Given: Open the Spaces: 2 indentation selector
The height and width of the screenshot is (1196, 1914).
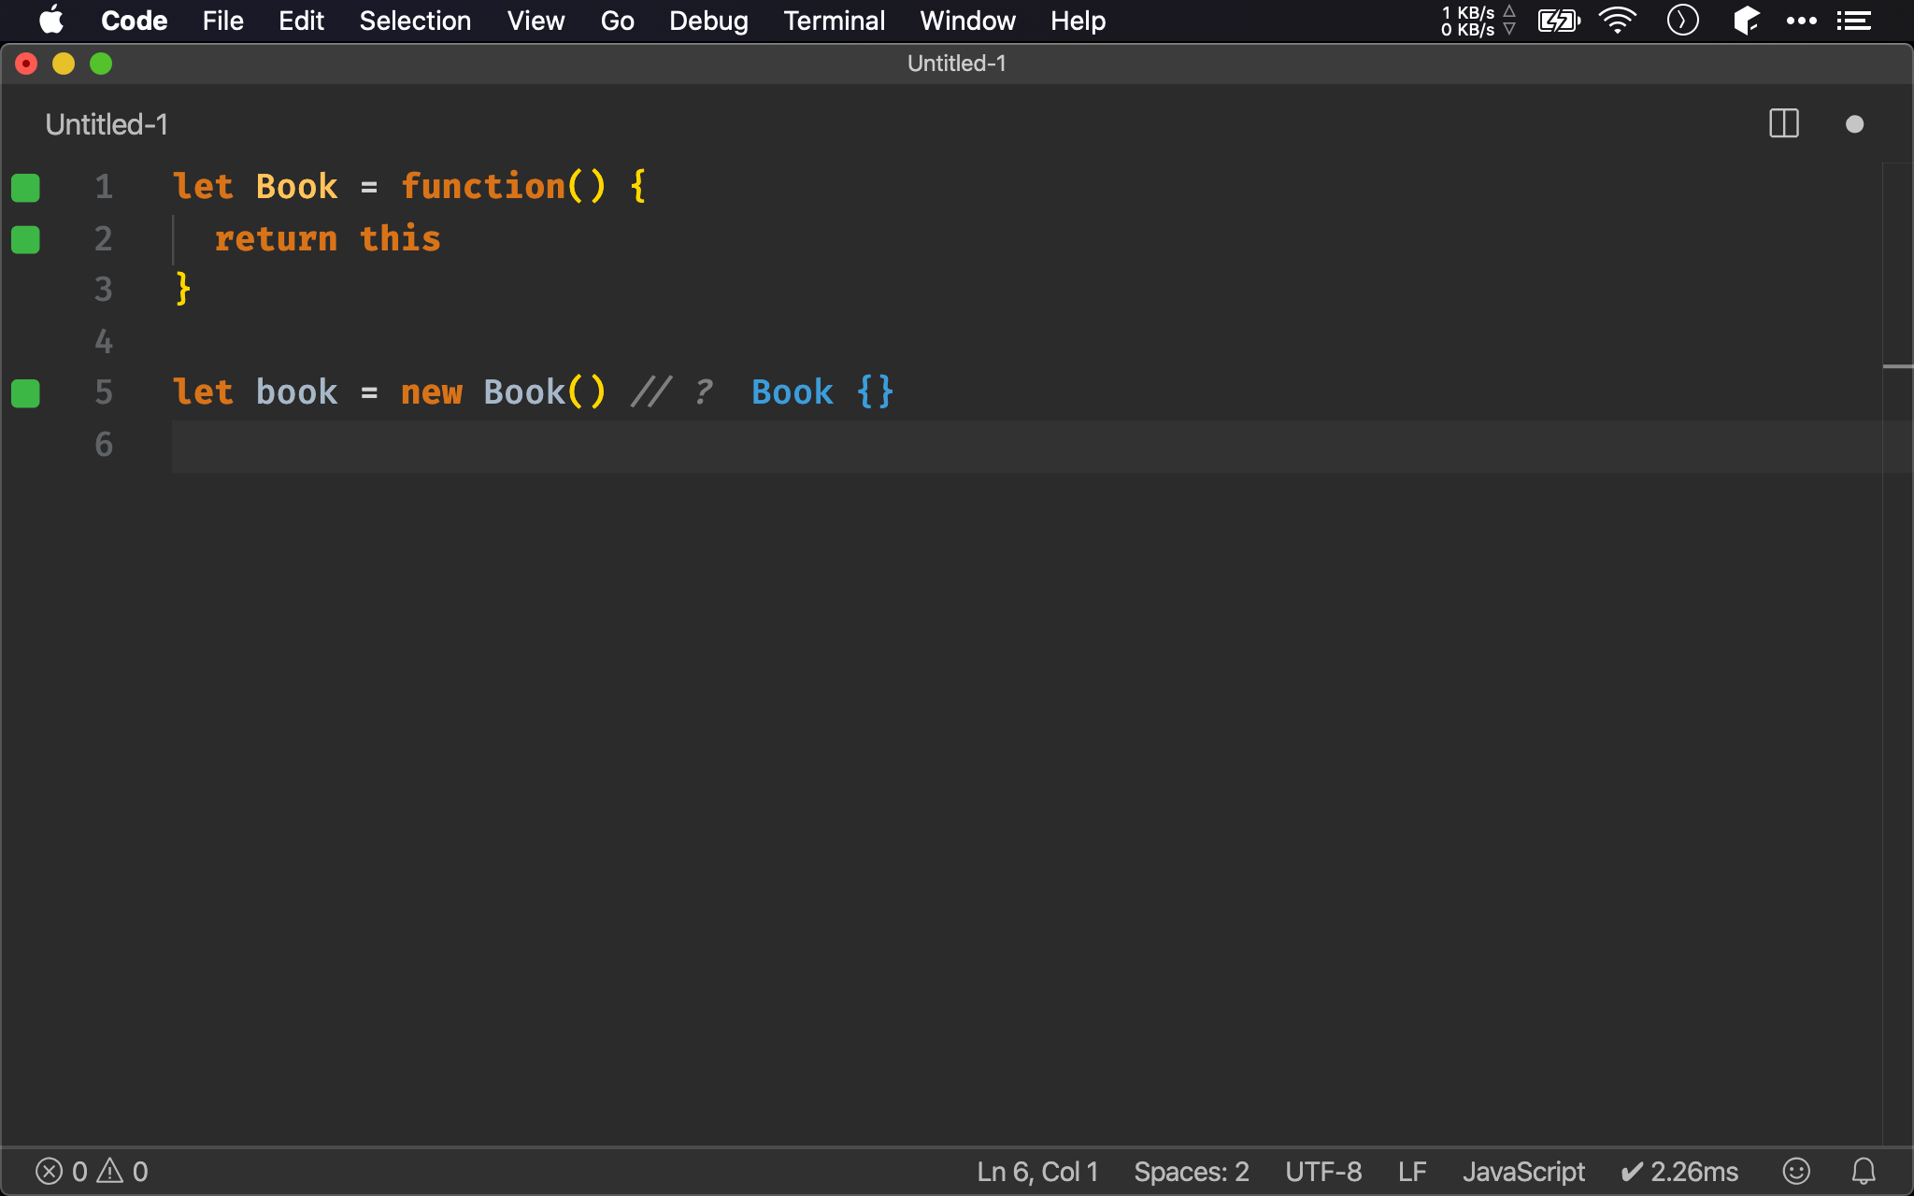Looking at the screenshot, I should (x=1191, y=1171).
